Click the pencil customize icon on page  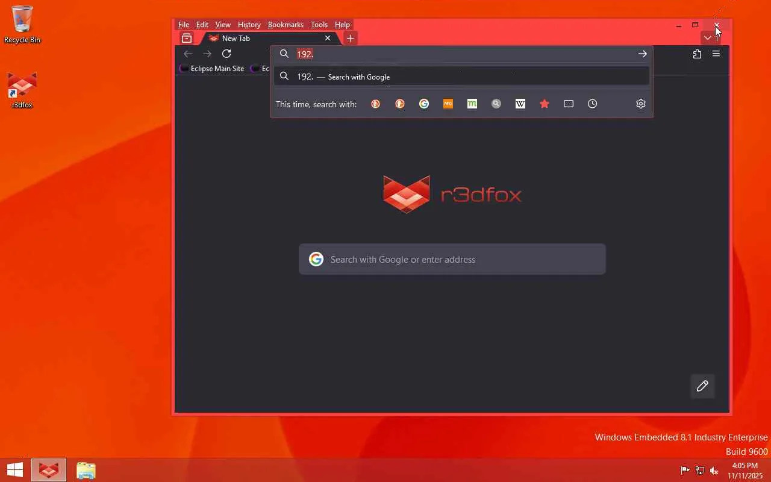702,386
